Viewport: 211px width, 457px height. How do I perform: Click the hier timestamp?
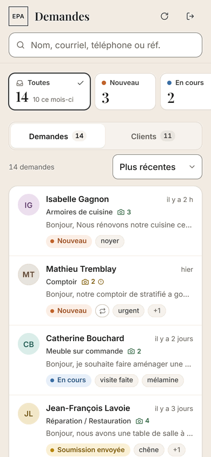(187, 270)
